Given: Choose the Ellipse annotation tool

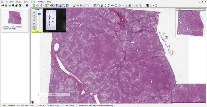Looking at the screenshot, I should (x=119, y=5).
